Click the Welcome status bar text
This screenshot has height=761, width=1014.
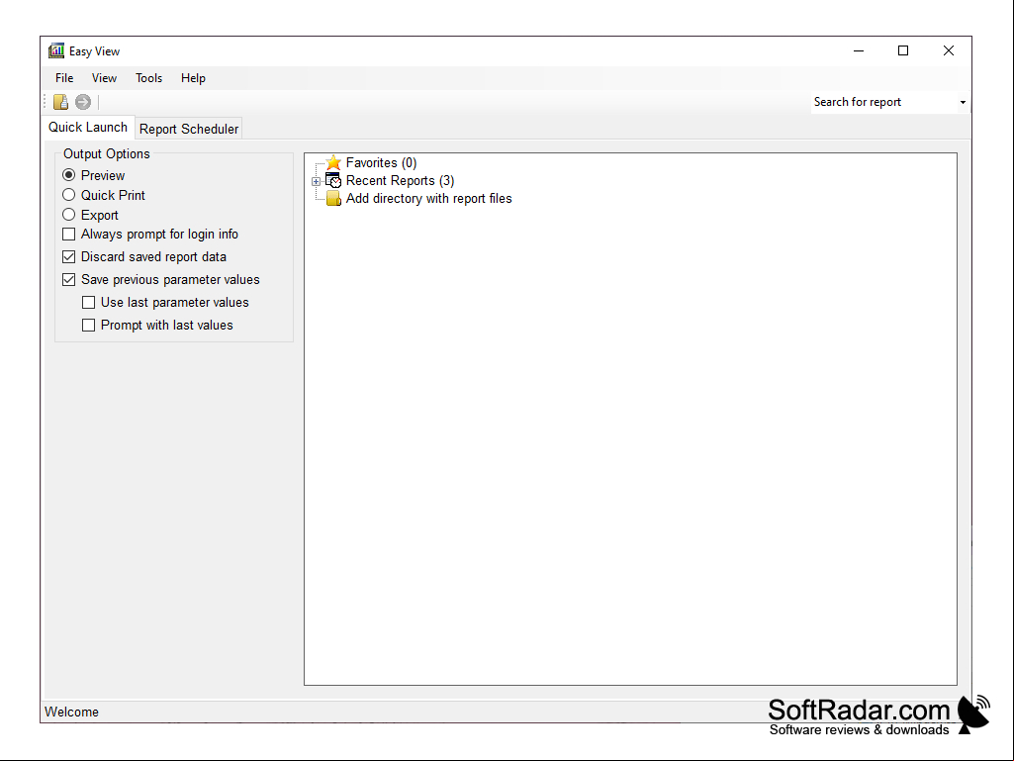(72, 712)
